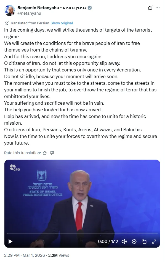Open the post options menu with three dots
Image resolution: width=165 pixels, height=262 pixels.
tap(158, 8)
